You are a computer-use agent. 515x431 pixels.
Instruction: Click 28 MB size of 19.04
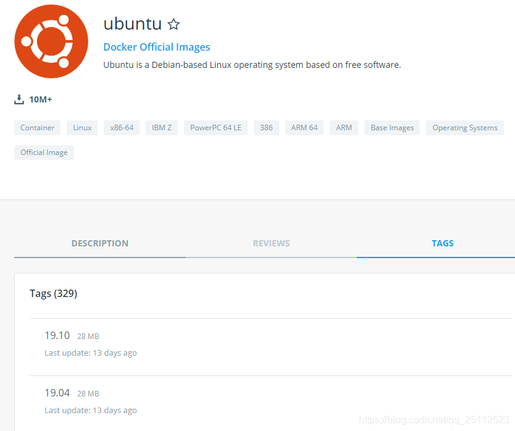click(88, 394)
